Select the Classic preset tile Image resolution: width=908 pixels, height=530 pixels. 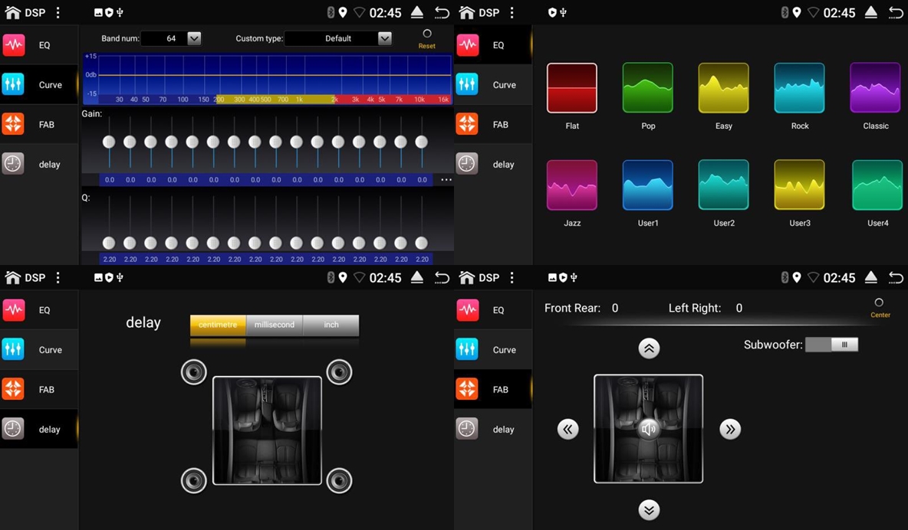click(x=875, y=88)
